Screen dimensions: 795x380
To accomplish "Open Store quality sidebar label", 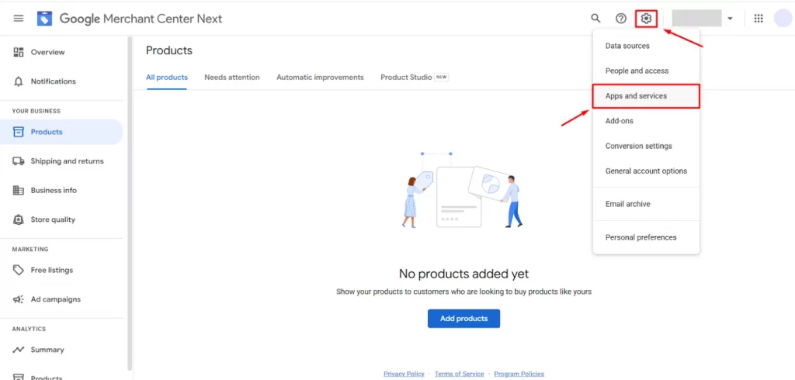I will 53,219.
